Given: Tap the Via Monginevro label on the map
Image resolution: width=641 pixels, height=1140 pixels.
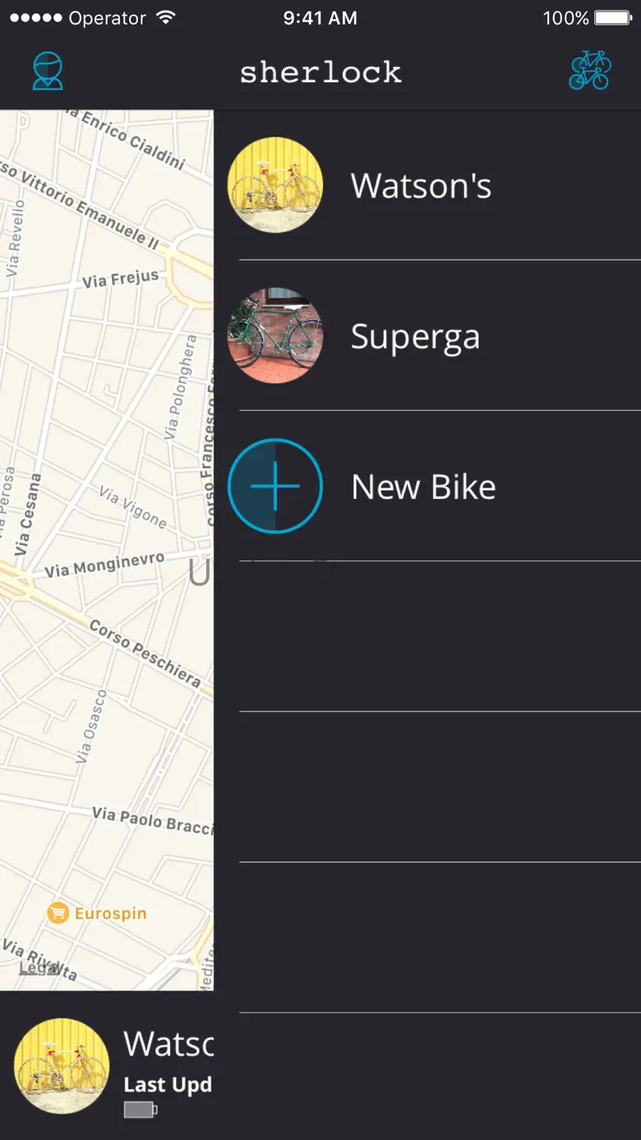Looking at the screenshot, I should pos(104,565).
